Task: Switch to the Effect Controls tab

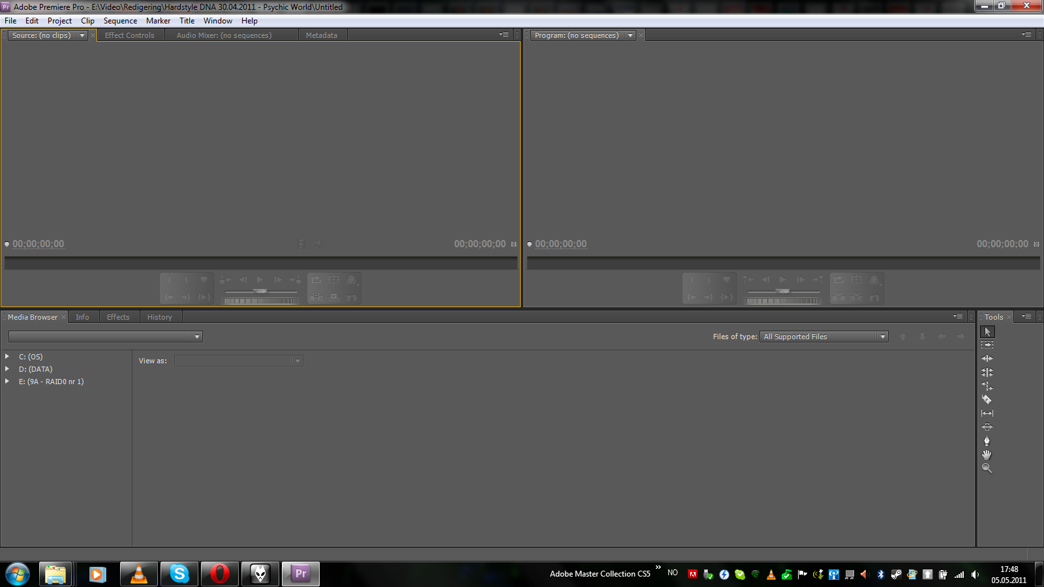Action: [130, 35]
